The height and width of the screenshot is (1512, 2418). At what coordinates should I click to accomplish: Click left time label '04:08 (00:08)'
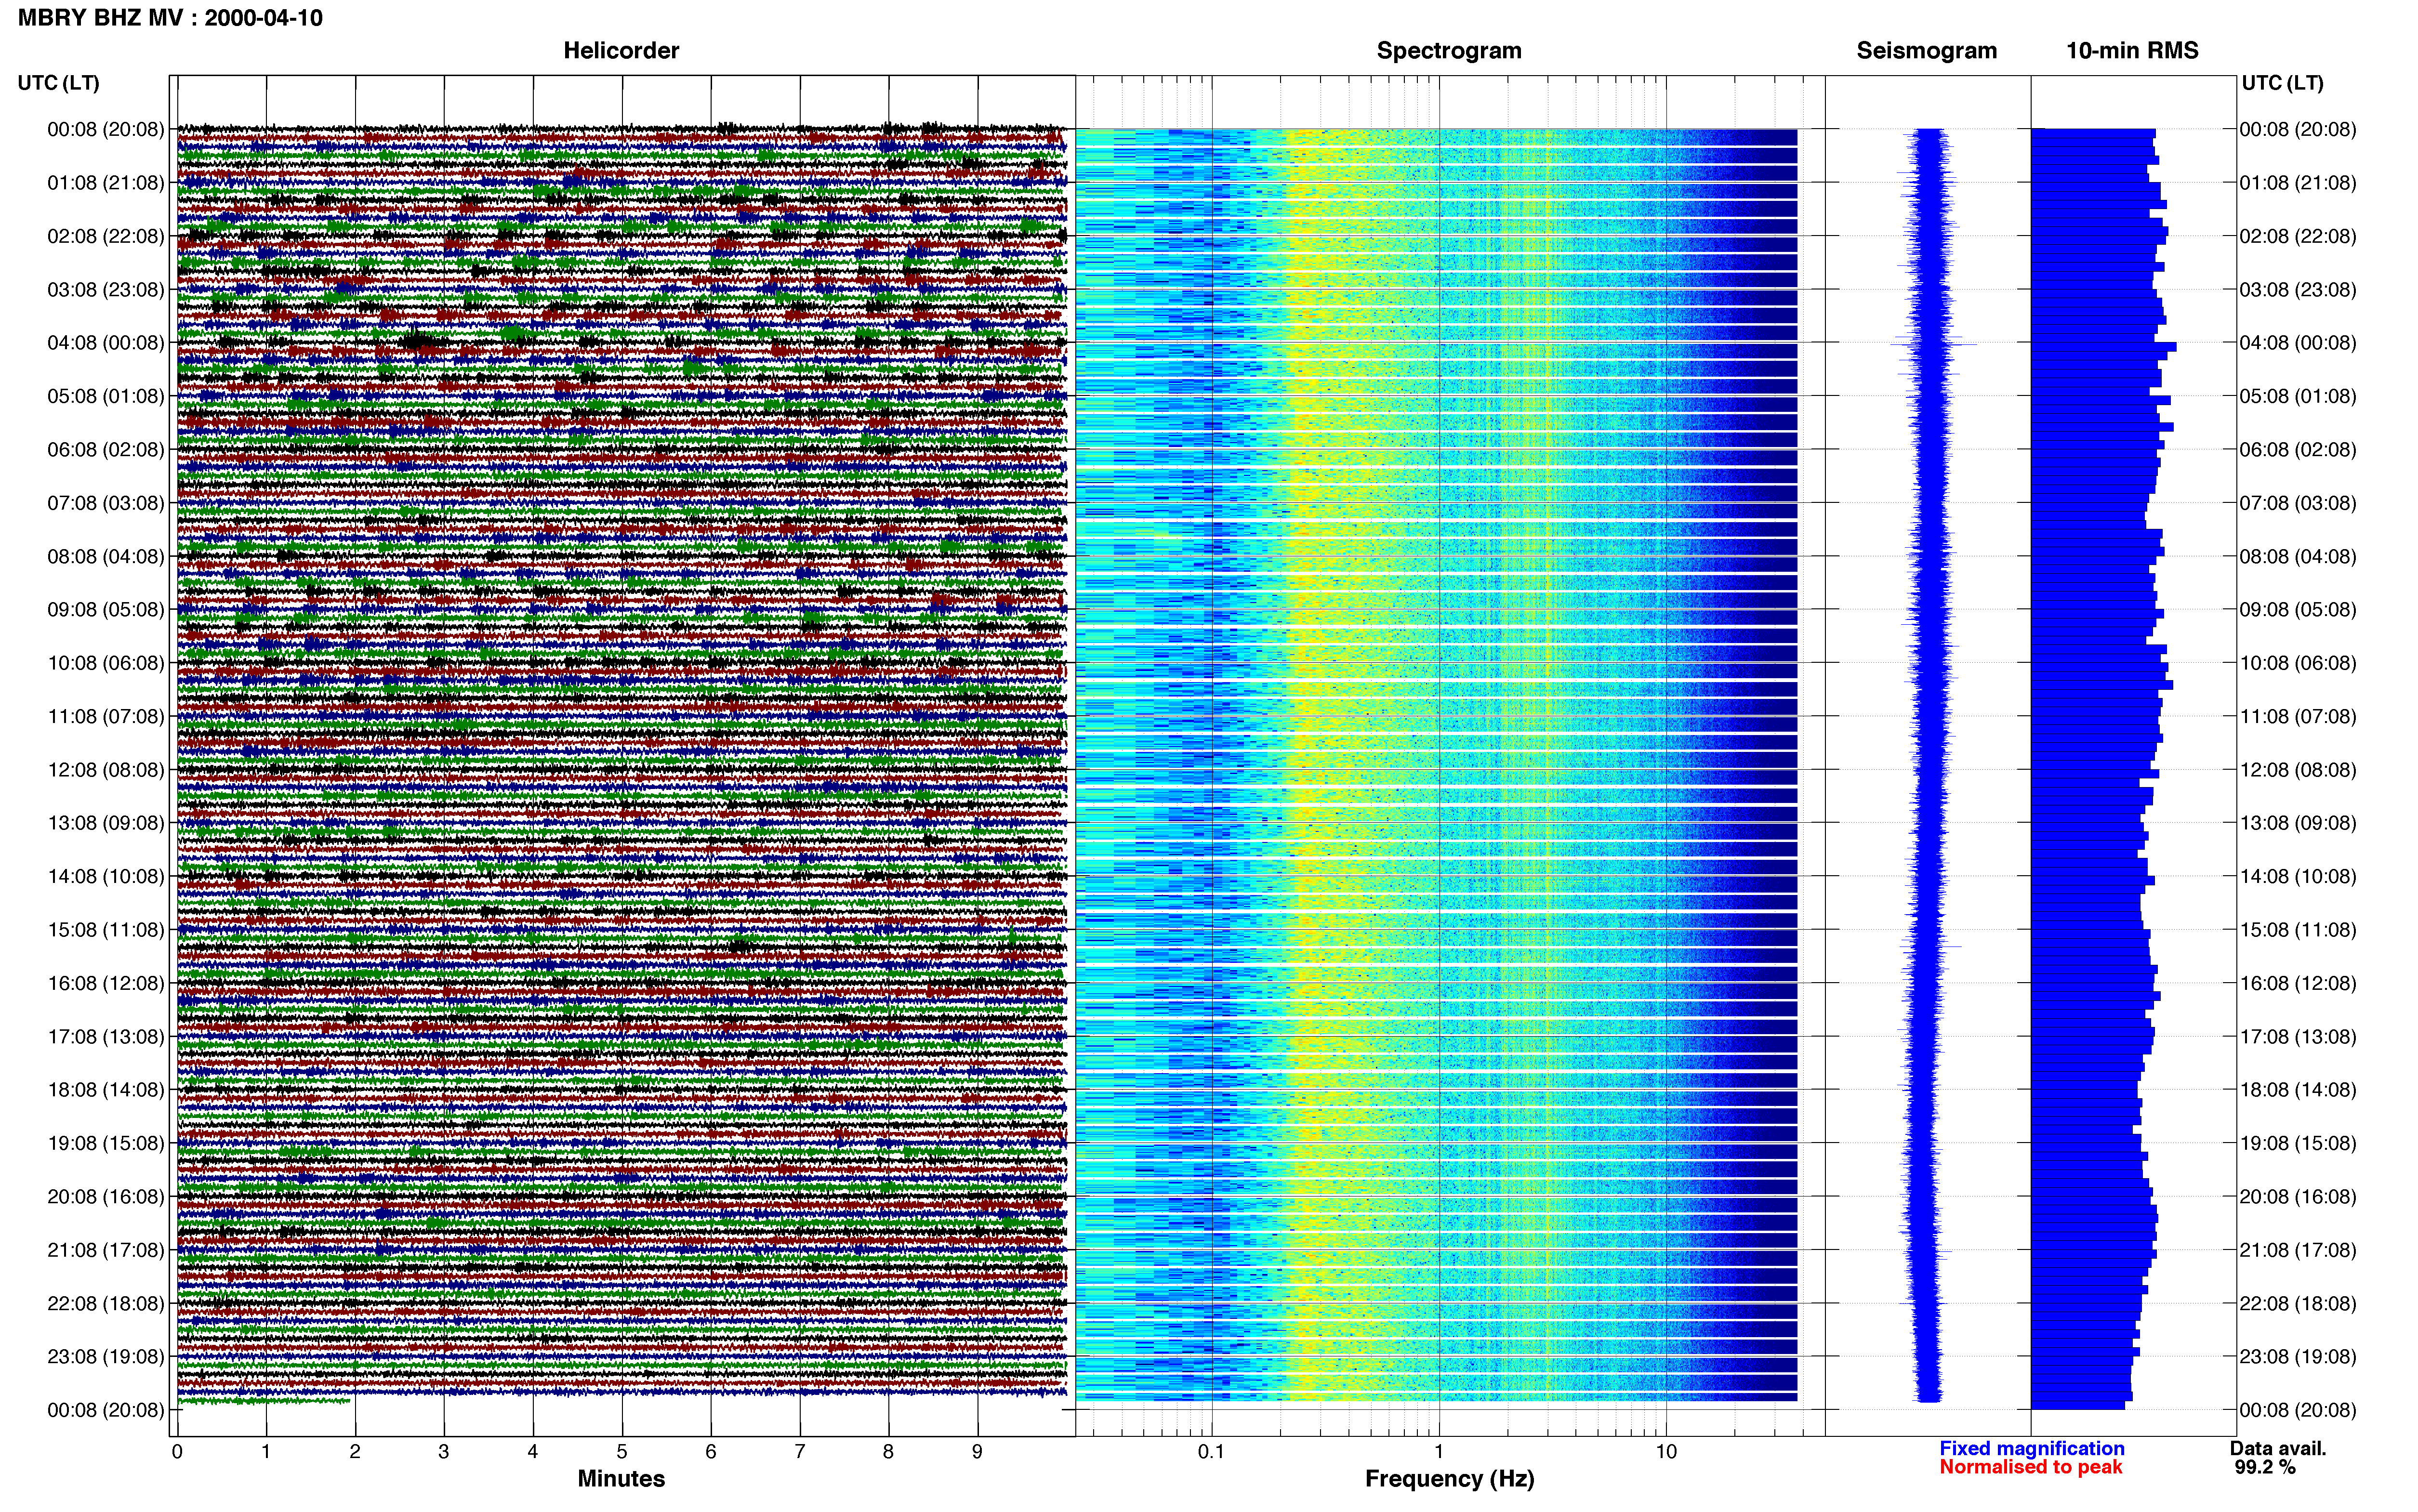coord(106,343)
